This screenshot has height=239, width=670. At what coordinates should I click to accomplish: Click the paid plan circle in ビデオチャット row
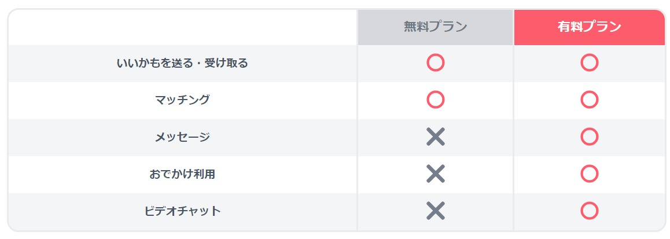pyautogui.click(x=589, y=211)
